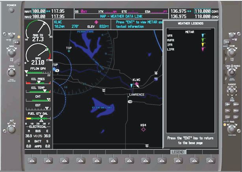This screenshot has height=172, width=242.
Task: Click the green MVFR legend flag
Action: (x=203, y=40)
